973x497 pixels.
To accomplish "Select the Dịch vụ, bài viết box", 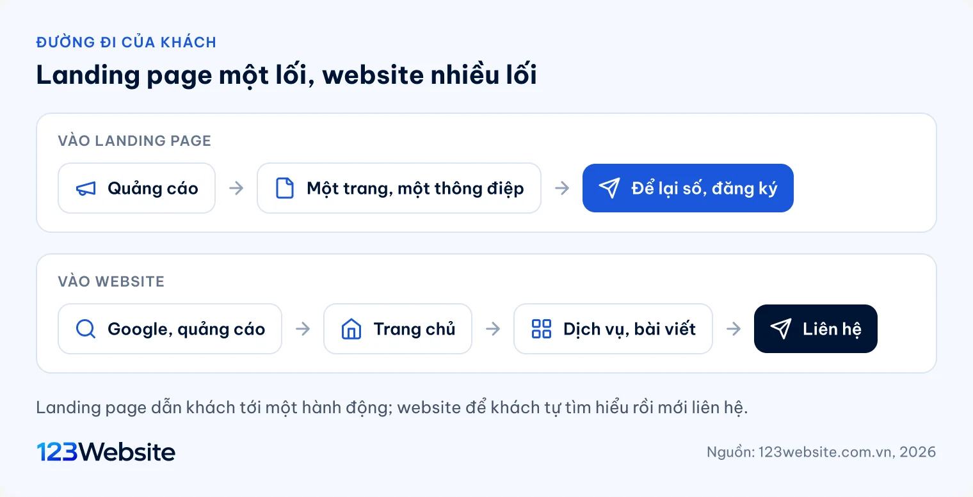I will coord(613,329).
